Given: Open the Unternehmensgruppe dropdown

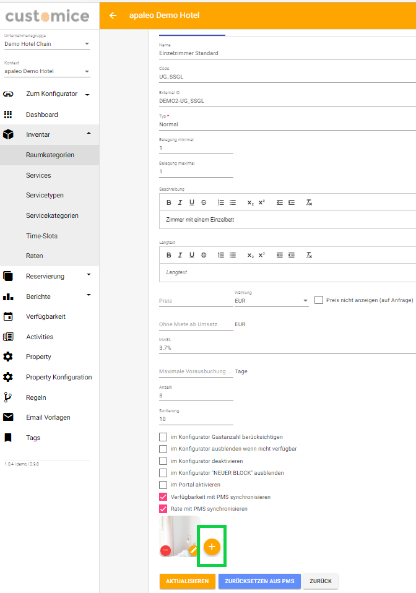Looking at the screenshot, I should [47, 44].
